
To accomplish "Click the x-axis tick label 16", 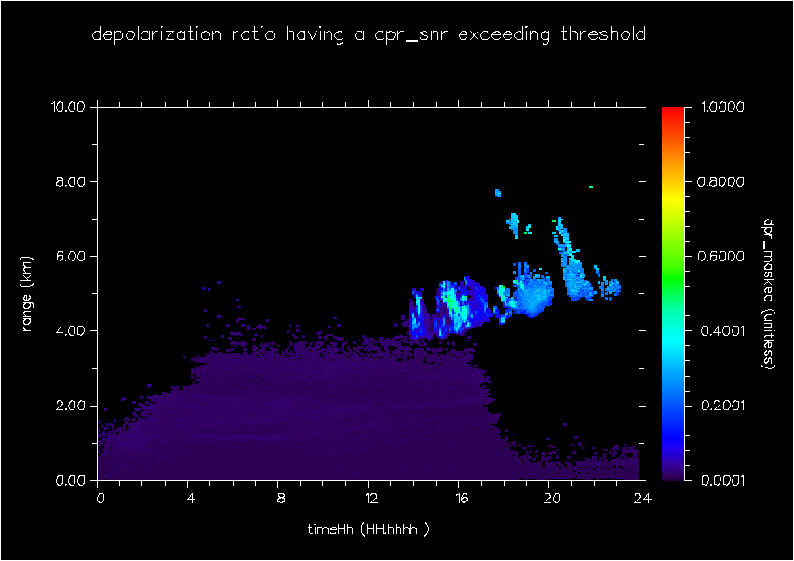I will pos(462,499).
